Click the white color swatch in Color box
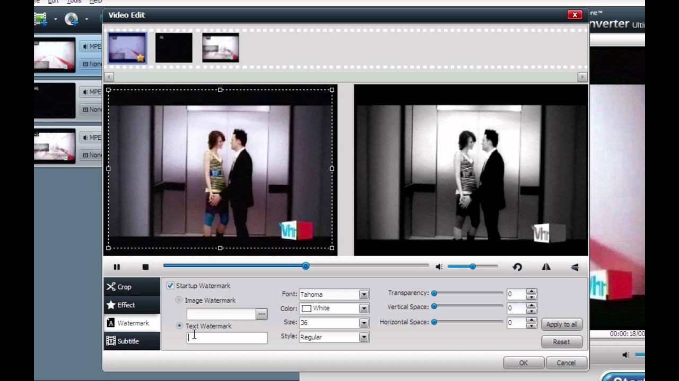The width and height of the screenshot is (679, 381). coord(306,309)
